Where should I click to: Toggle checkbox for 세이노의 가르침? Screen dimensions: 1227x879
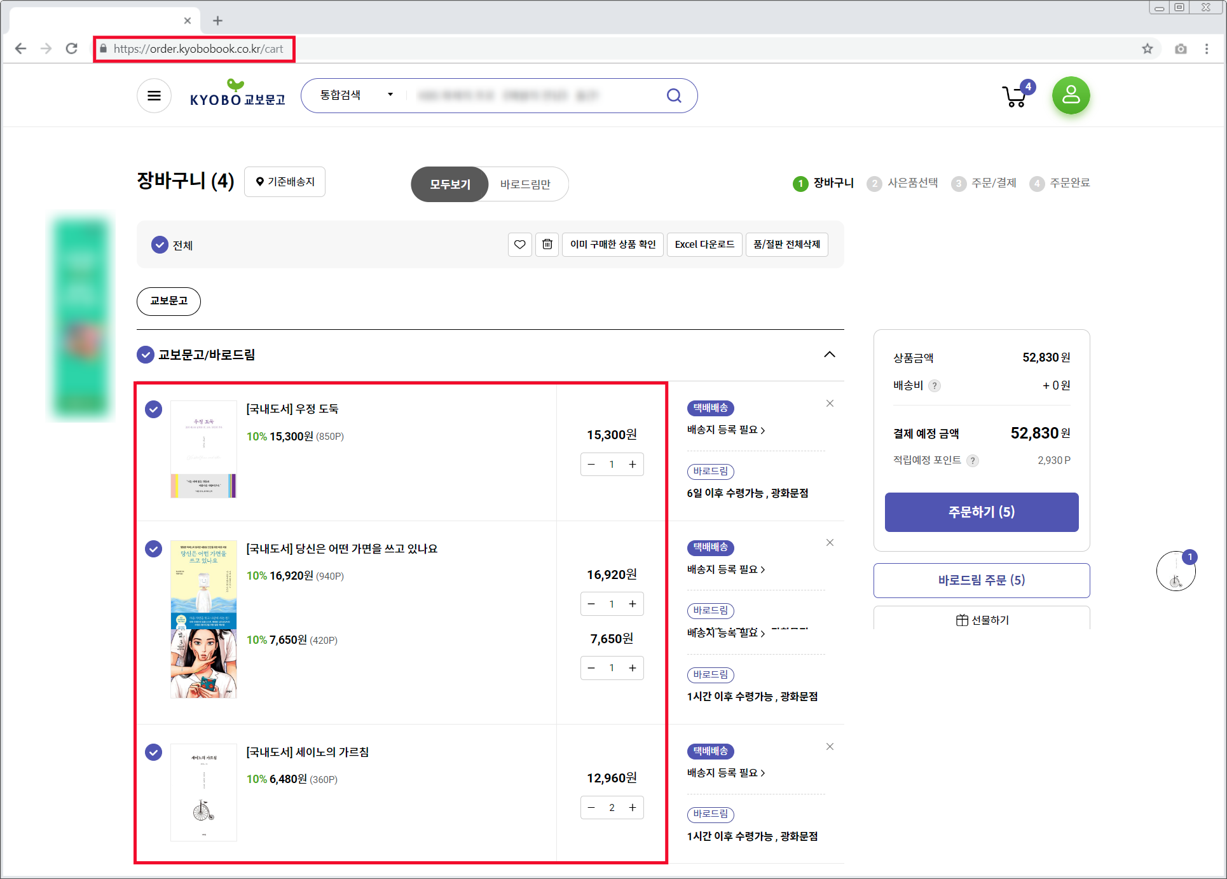pyautogui.click(x=153, y=753)
